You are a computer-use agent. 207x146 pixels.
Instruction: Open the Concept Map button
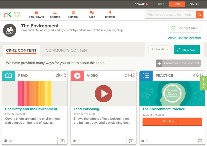[184, 28]
